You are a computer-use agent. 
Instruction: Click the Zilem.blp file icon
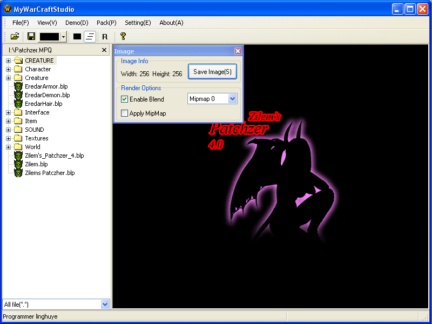point(18,164)
